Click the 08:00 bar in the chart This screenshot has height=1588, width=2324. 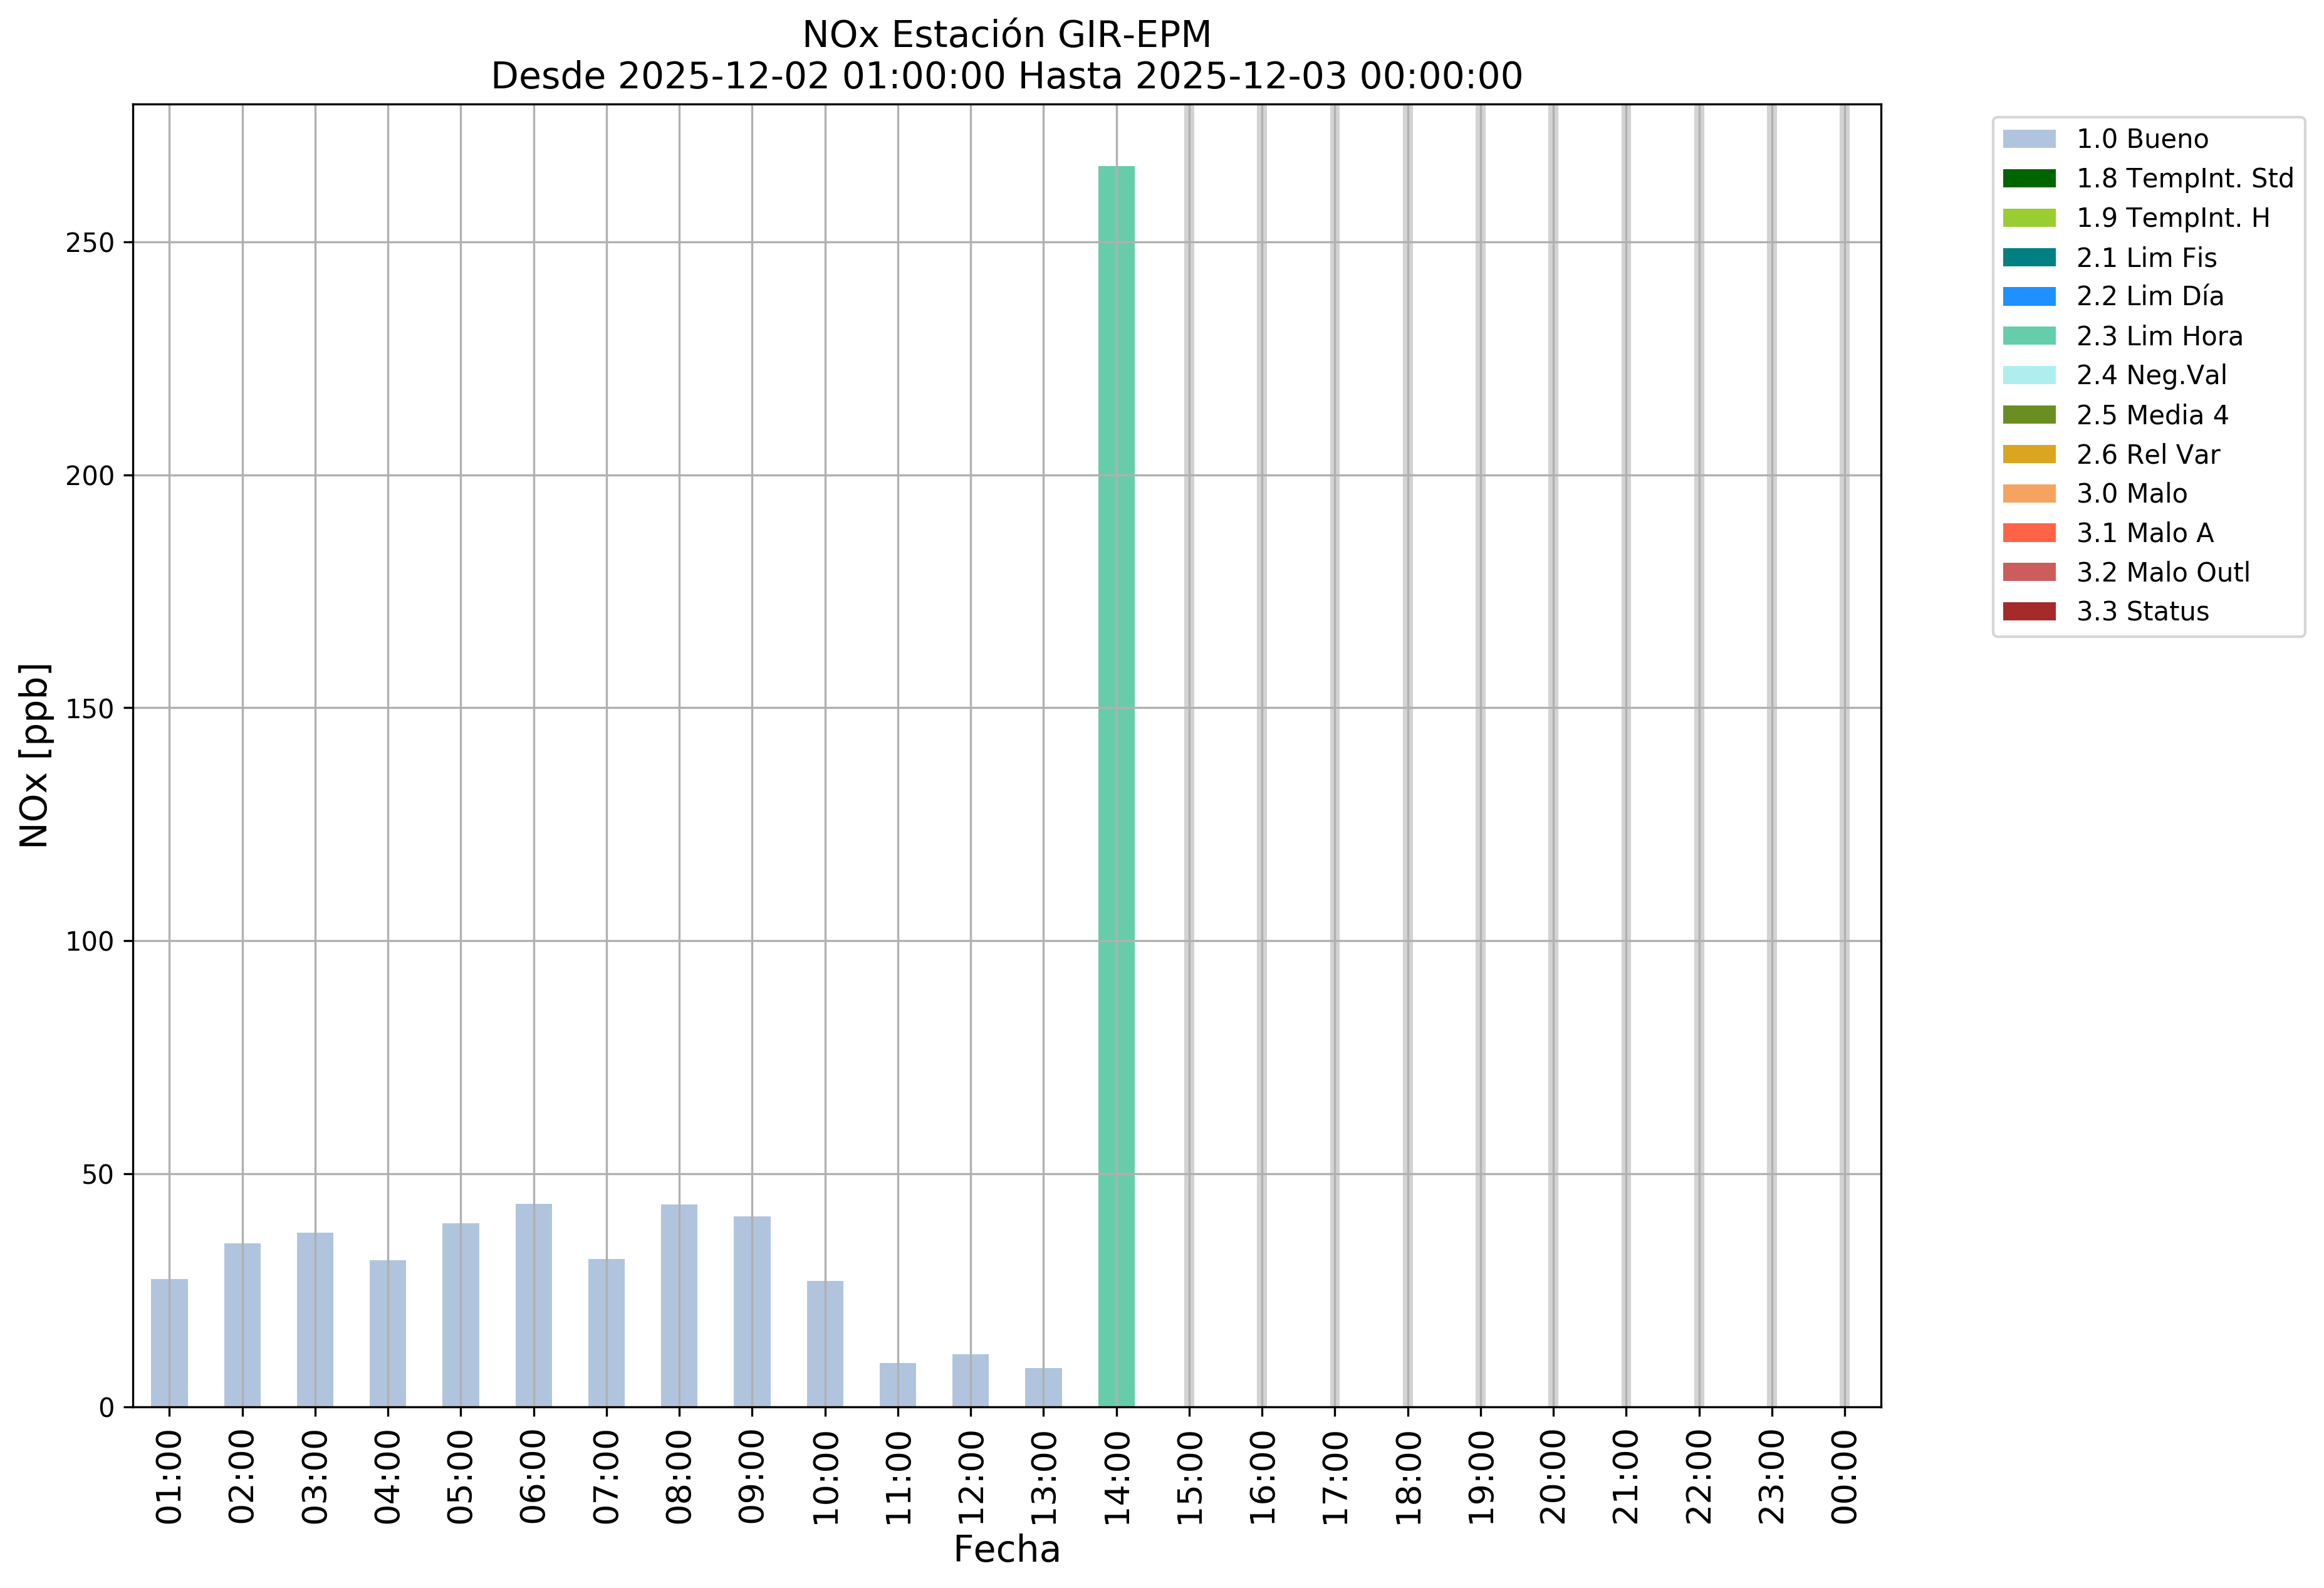pos(679,1305)
